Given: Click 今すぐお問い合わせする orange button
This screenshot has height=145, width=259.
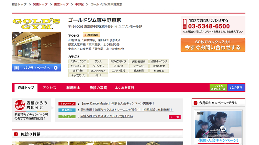Looking at the screenshot, I should click(213, 45).
